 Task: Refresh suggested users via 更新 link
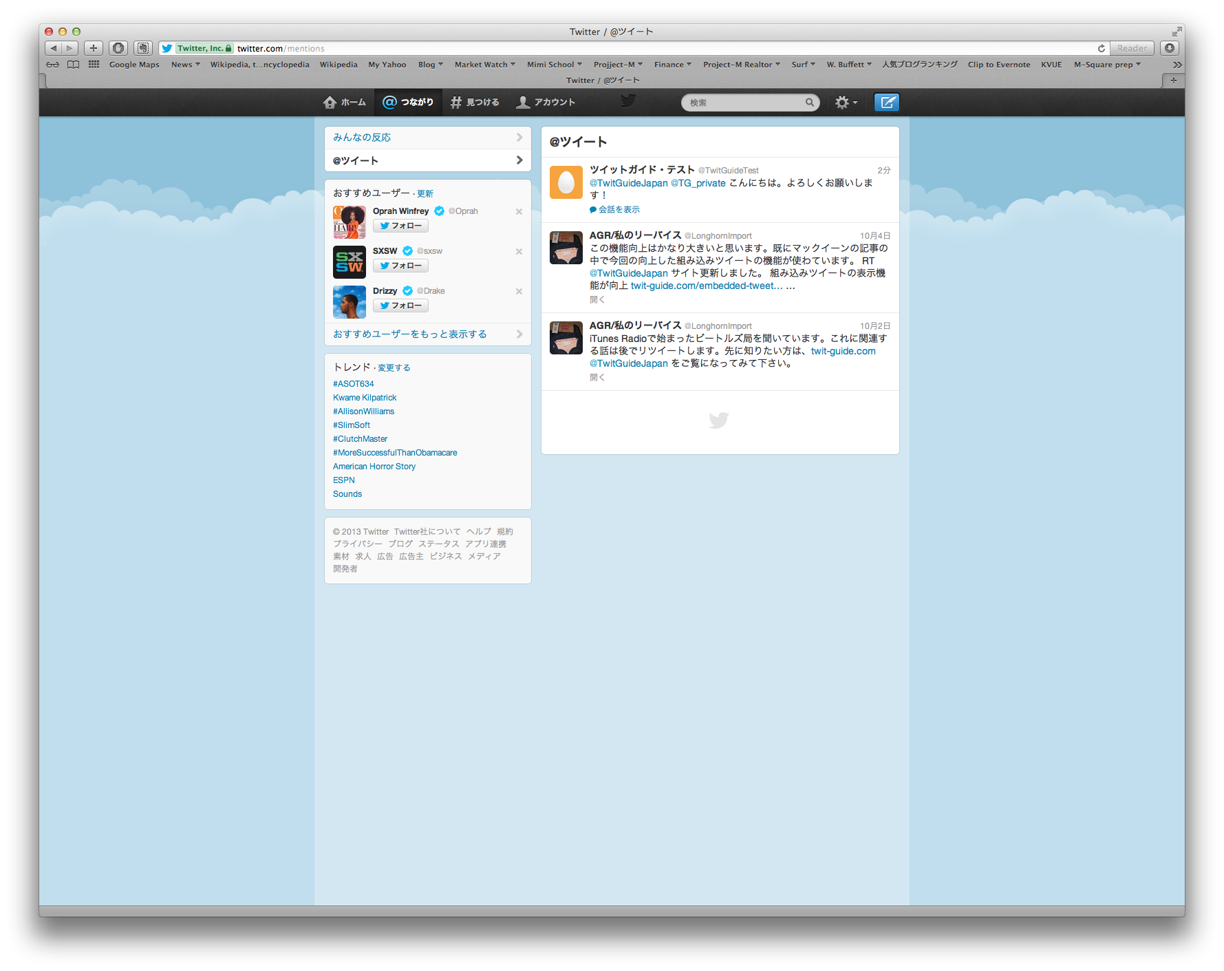(x=425, y=194)
